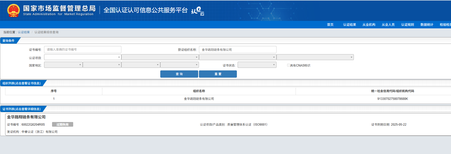
Task: Click row number 1 cell
Action: coord(54,99)
